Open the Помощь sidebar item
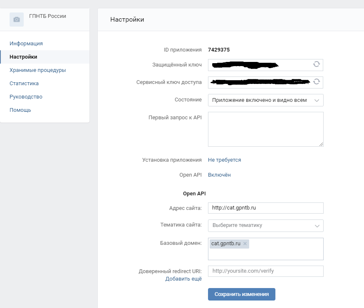 coord(20,110)
